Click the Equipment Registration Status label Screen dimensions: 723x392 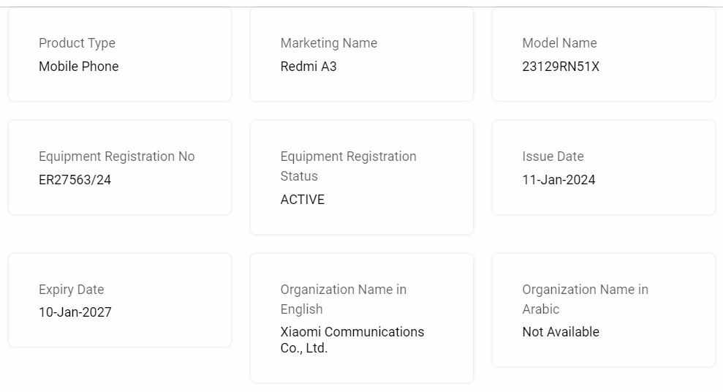click(348, 166)
